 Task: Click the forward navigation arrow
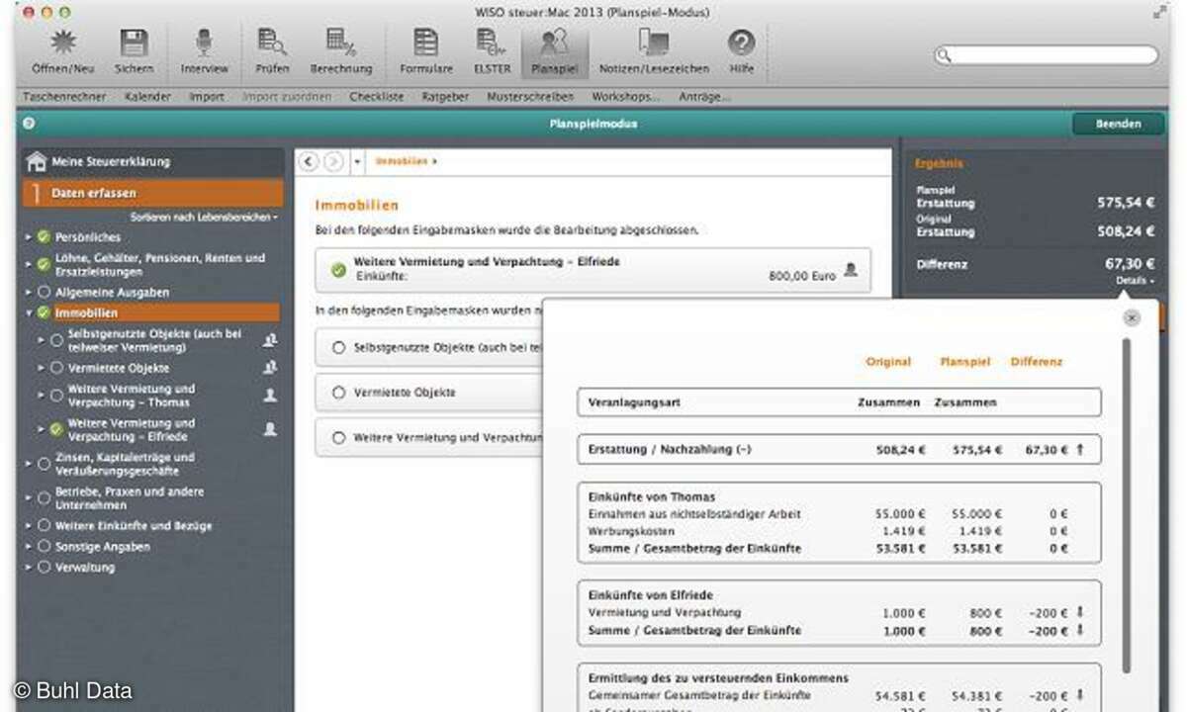333,161
